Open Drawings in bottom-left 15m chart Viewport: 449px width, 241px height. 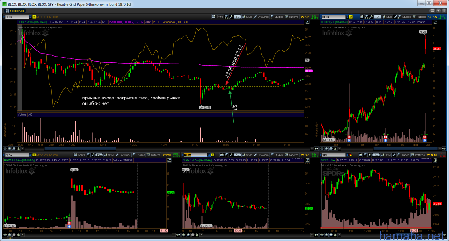point(123,155)
